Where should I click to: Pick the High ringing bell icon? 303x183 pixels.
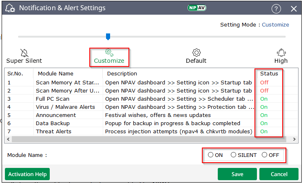(x=281, y=53)
